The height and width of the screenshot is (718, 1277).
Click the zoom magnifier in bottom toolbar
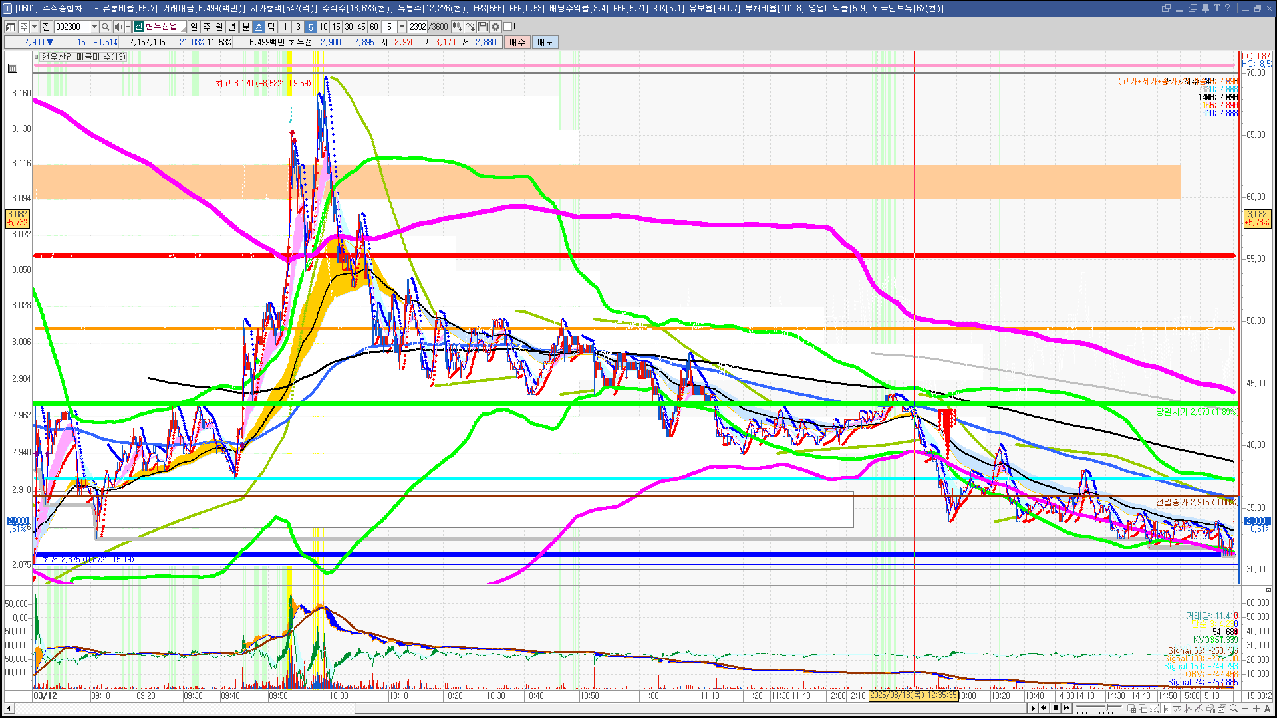coord(1234,709)
